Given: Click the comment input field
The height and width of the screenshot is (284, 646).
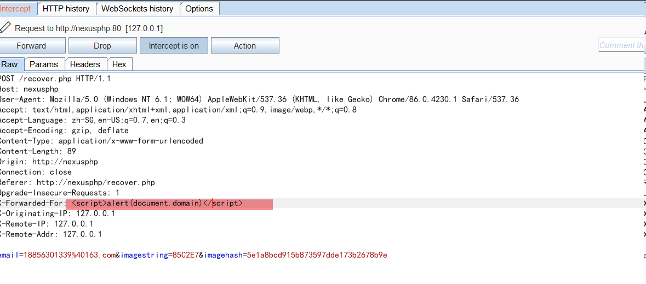Looking at the screenshot, I should coord(622,45).
